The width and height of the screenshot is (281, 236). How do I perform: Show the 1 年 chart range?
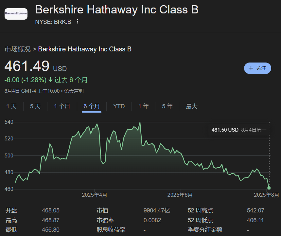[x=143, y=106]
